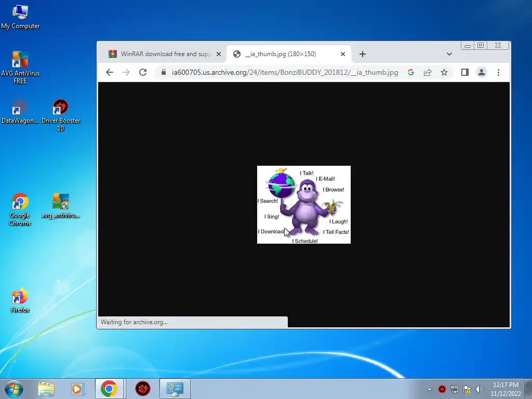This screenshot has height=399, width=532.
Task: Select the __ia_thumb.jpg tab
Action: coord(288,54)
